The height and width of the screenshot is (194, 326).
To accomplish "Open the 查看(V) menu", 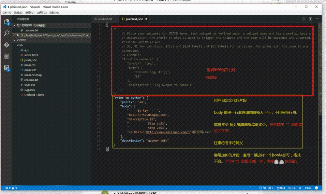I will point(30,13).
